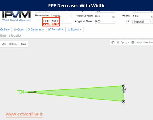153x120 pixels.
Task: Open Watch Tutorial Video Now link
Action: (17, 20)
